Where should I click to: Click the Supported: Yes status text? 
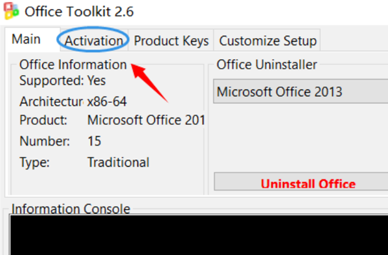point(63,80)
